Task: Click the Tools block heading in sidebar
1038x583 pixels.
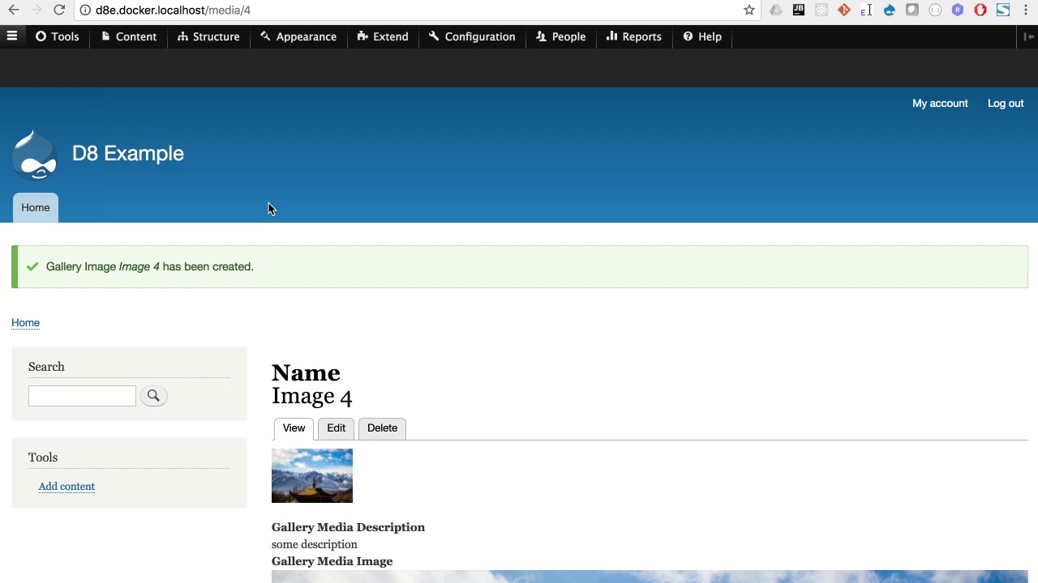Action: 43,457
